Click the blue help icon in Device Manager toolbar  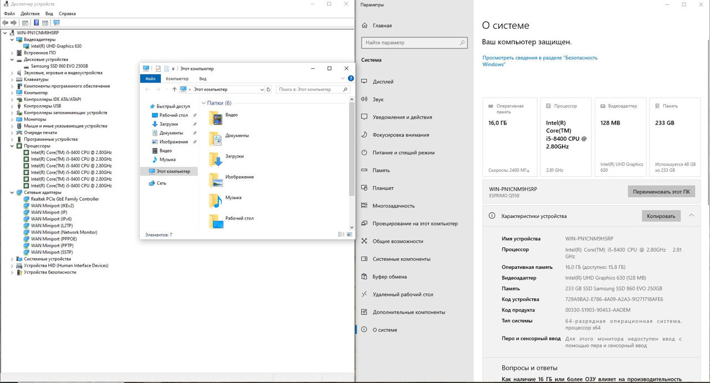[x=36, y=23]
